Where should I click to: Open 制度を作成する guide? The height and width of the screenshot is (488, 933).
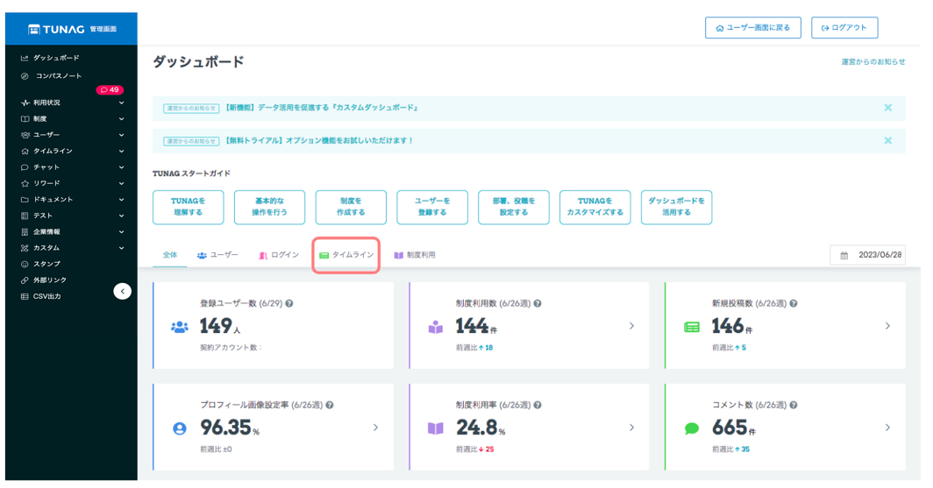351,207
